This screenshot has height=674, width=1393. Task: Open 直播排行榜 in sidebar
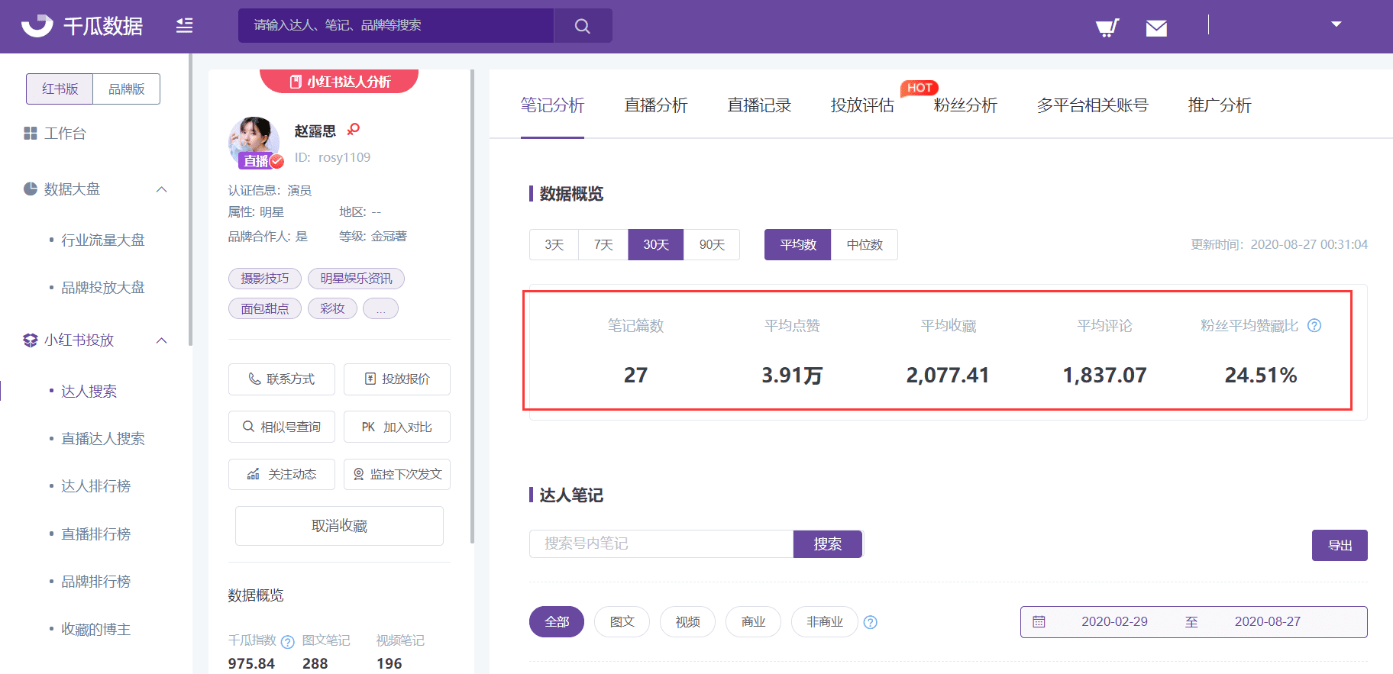(x=96, y=534)
